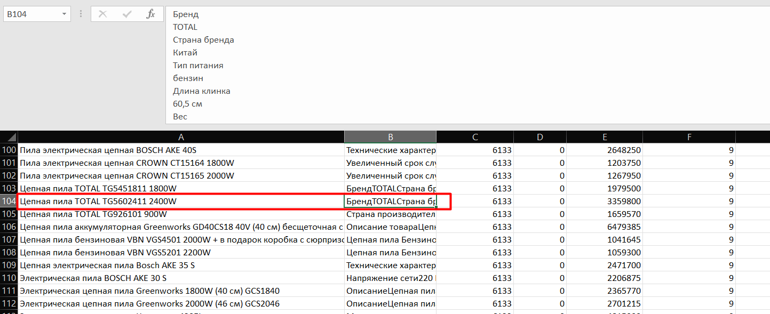770x314 pixels.
Task: Select row 106 header
Action: pyautogui.click(x=9, y=227)
